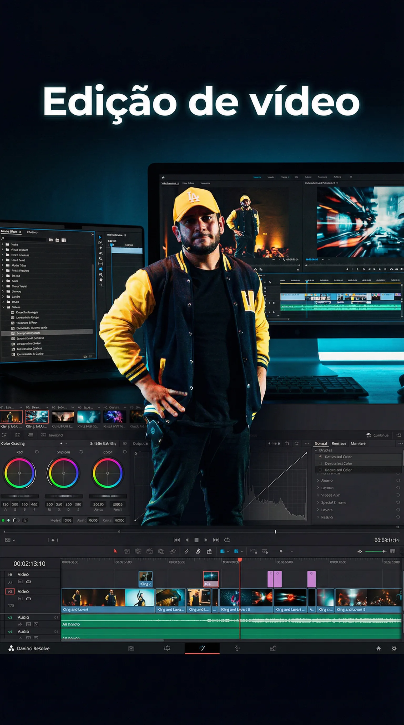
Task: Click the stop button in transport controls
Action: tap(196, 540)
